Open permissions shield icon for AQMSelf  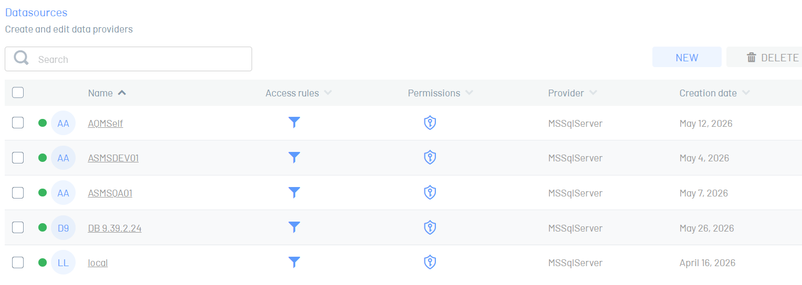tap(430, 123)
